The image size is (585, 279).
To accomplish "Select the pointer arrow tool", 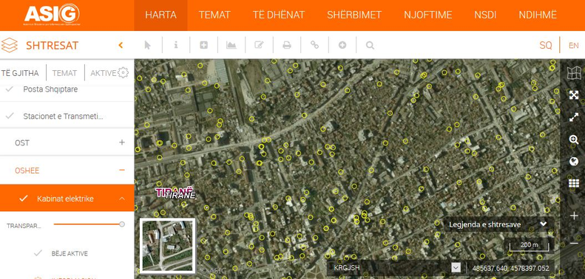I will pyautogui.click(x=148, y=45).
